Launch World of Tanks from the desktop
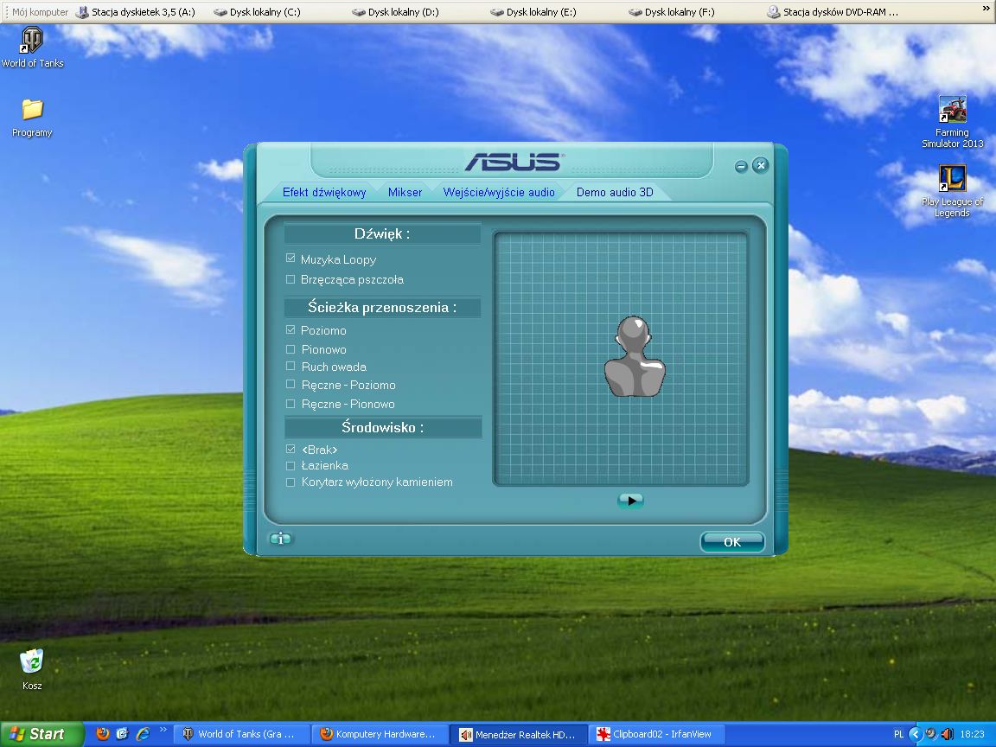 pyautogui.click(x=32, y=41)
